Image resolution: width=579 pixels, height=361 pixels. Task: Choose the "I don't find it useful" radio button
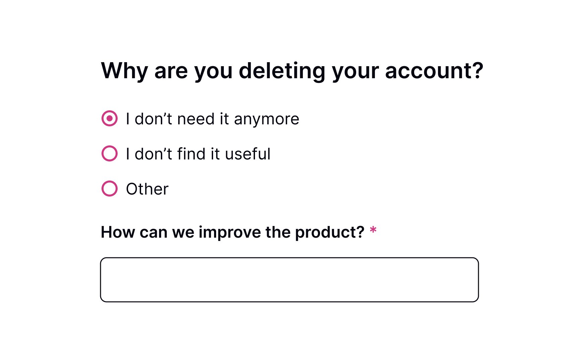[x=110, y=153]
